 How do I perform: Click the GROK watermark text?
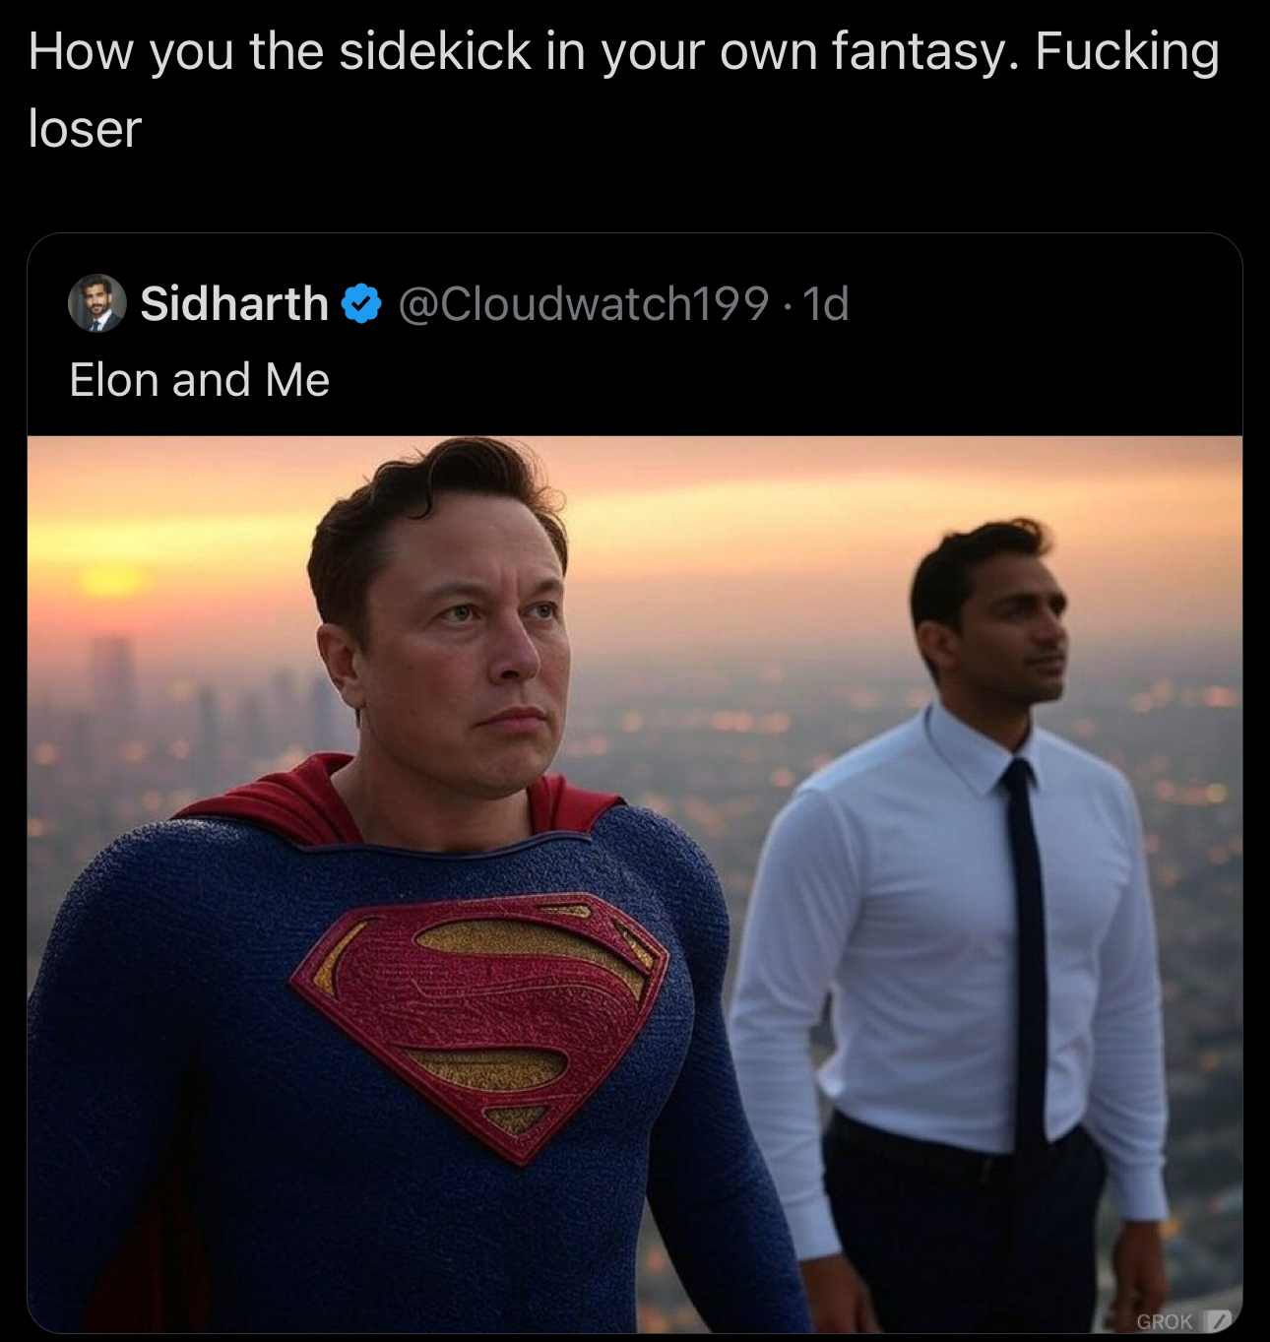[x=1166, y=1321]
